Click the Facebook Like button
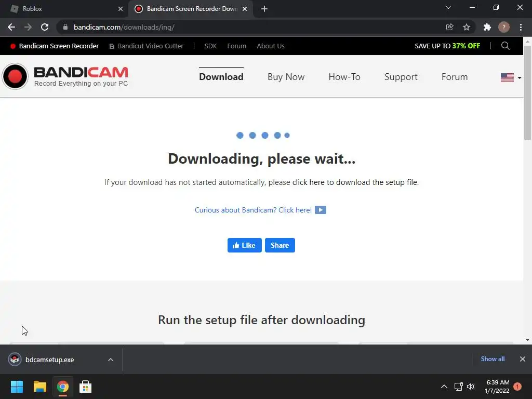 coord(245,245)
